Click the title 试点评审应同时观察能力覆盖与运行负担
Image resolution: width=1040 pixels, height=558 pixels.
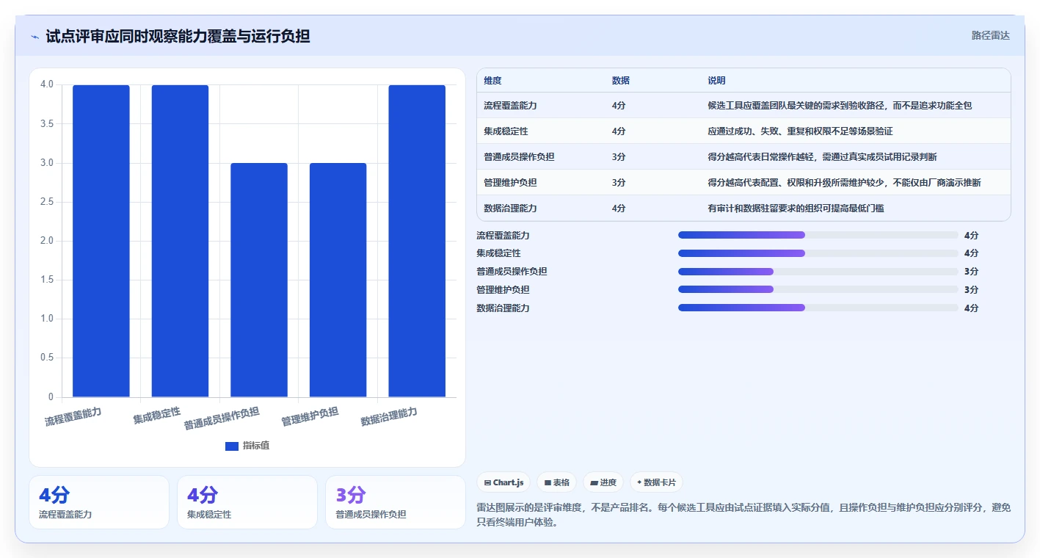point(178,37)
